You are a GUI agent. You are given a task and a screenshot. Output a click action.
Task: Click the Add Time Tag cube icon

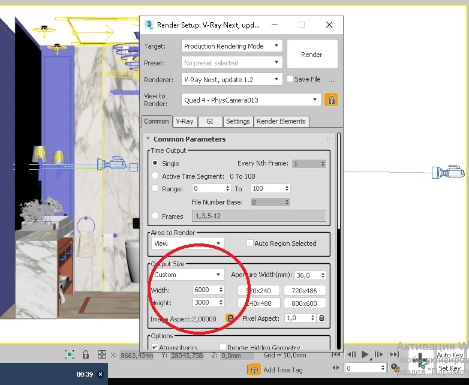click(254, 370)
